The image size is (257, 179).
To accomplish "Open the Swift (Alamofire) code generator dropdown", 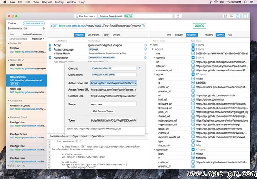I will [x=59, y=136].
